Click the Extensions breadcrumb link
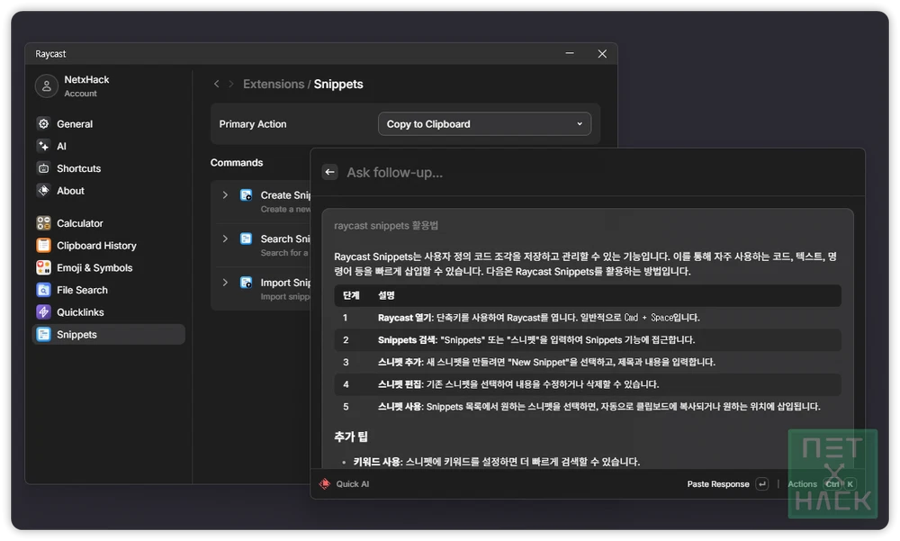The width and height of the screenshot is (900, 541). 274,84
